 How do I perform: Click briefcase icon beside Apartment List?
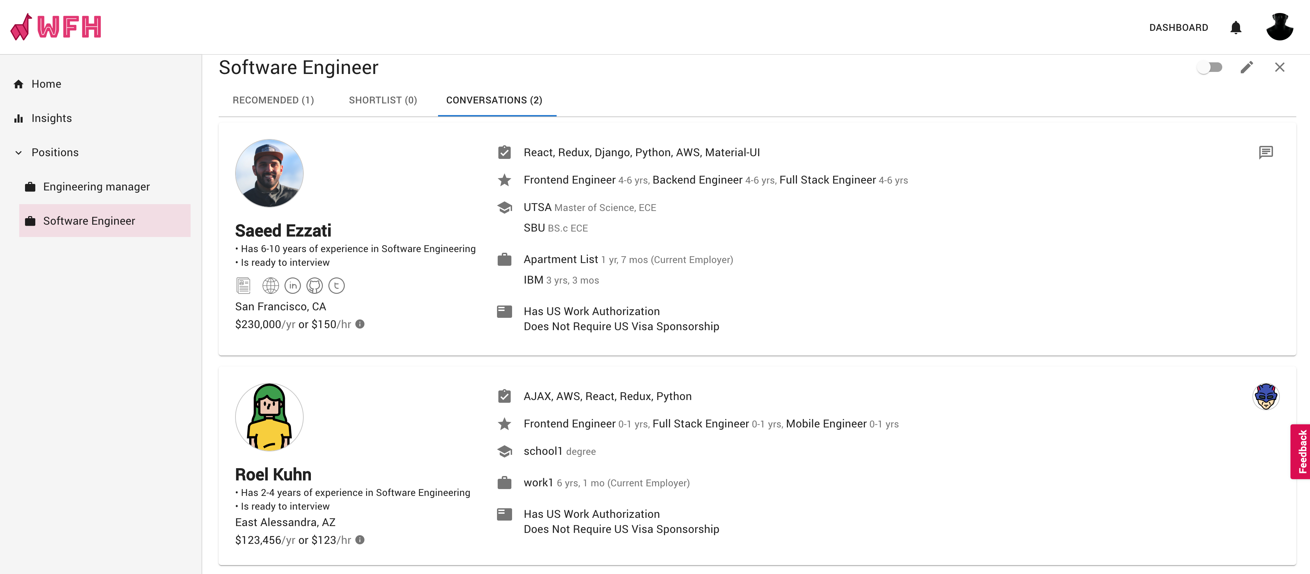pyautogui.click(x=504, y=259)
